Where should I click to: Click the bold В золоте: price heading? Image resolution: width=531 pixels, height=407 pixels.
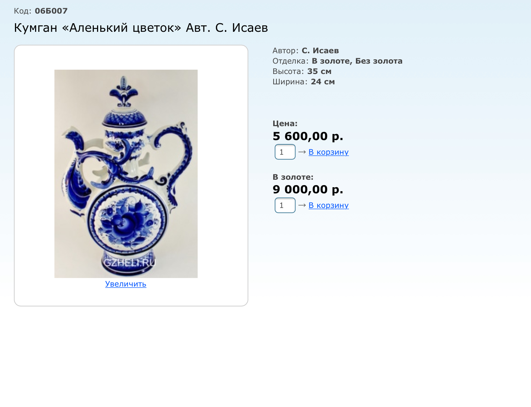[293, 177]
